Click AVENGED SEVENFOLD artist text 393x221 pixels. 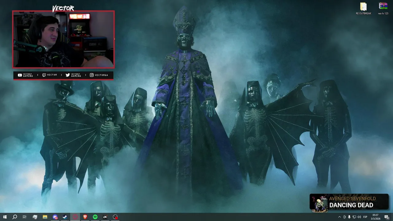pyautogui.click(x=352, y=199)
